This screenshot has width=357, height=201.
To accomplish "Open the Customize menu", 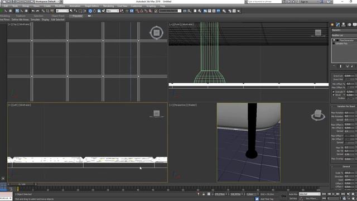I will coord(136,6).
